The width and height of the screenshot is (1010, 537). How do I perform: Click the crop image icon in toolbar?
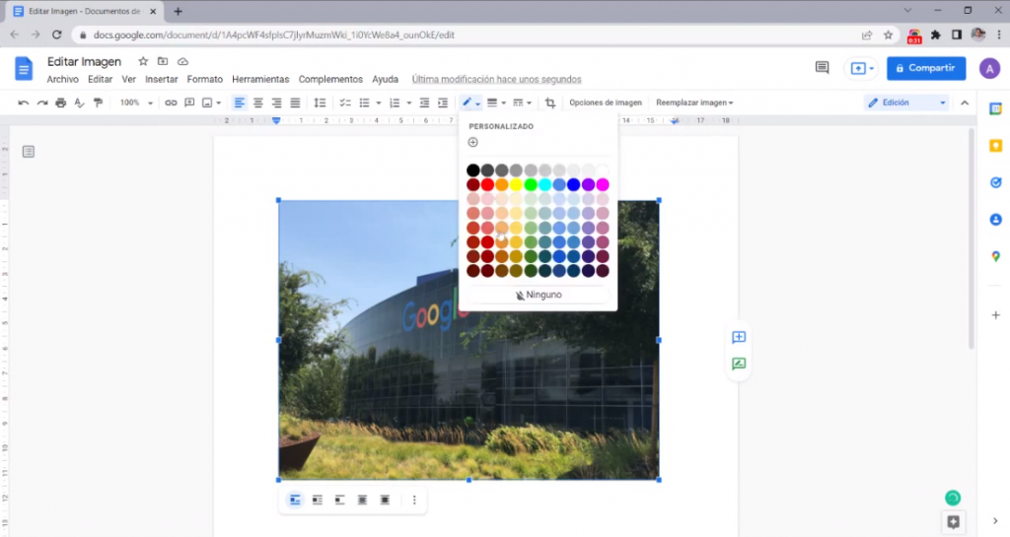pos(550,102)
